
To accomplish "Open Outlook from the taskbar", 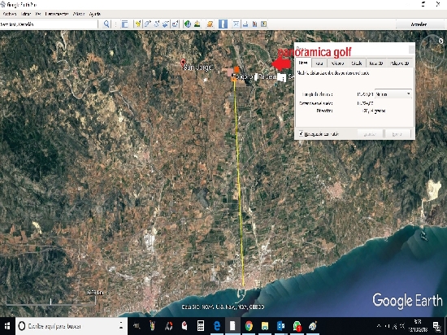I will (281, 326).
